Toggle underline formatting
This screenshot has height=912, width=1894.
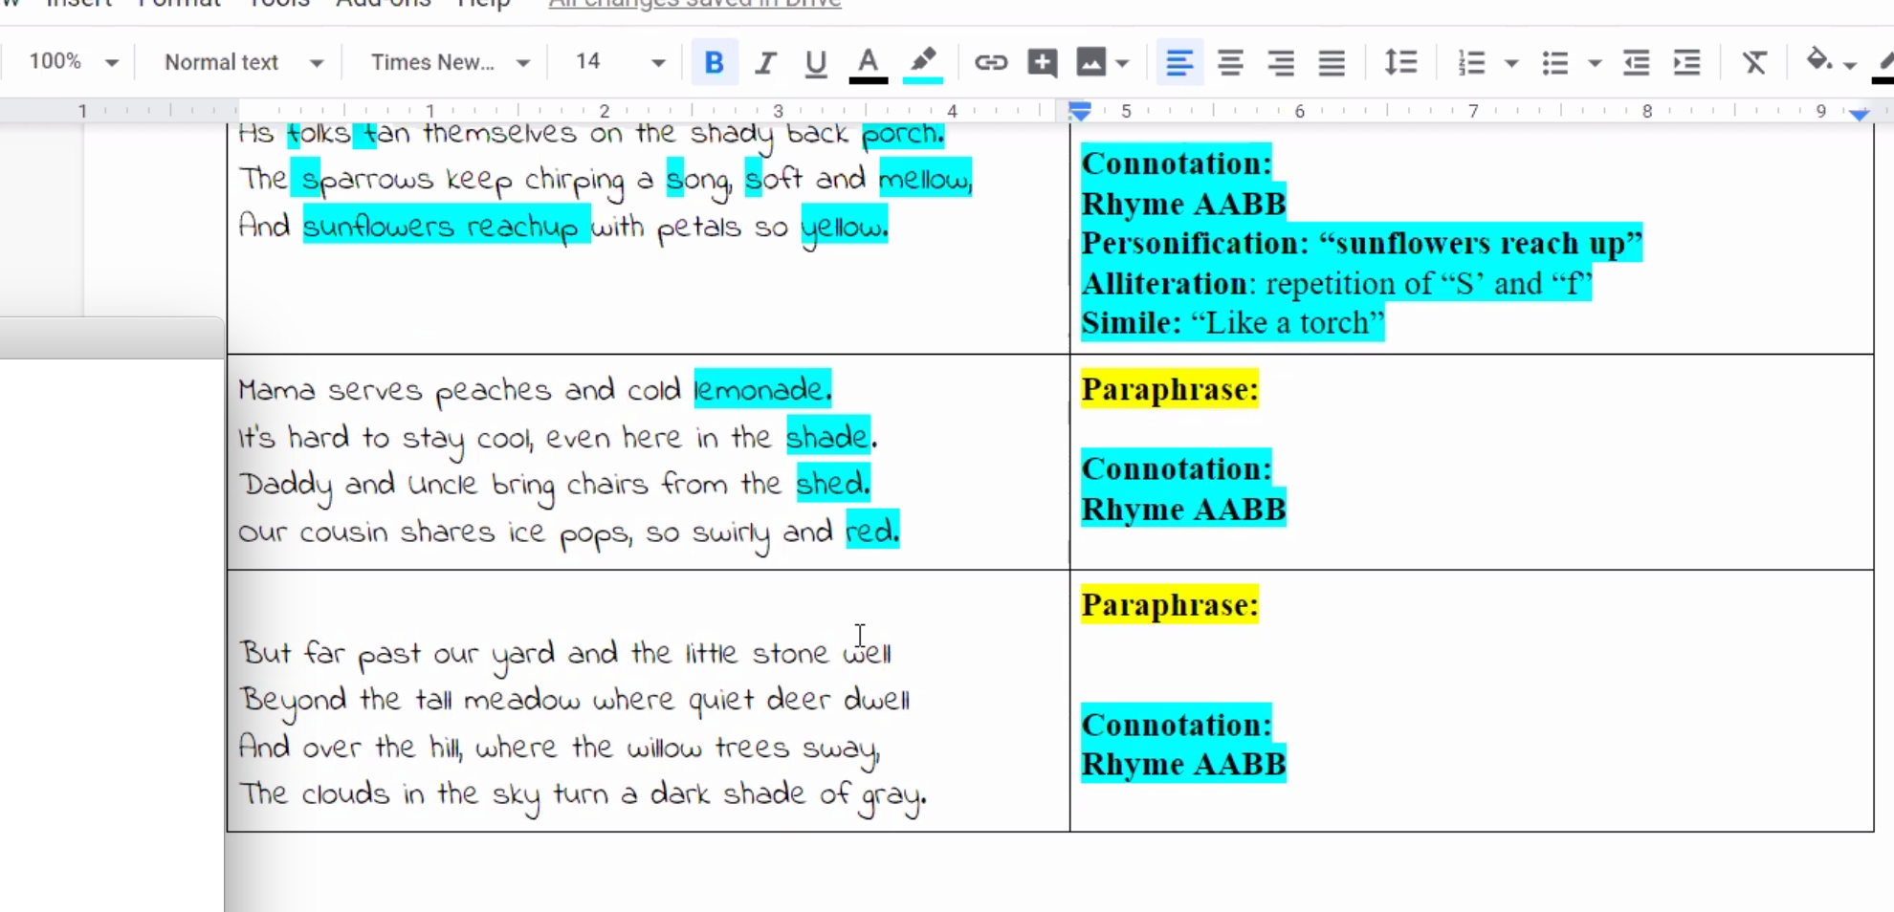(x=816, y=63)
